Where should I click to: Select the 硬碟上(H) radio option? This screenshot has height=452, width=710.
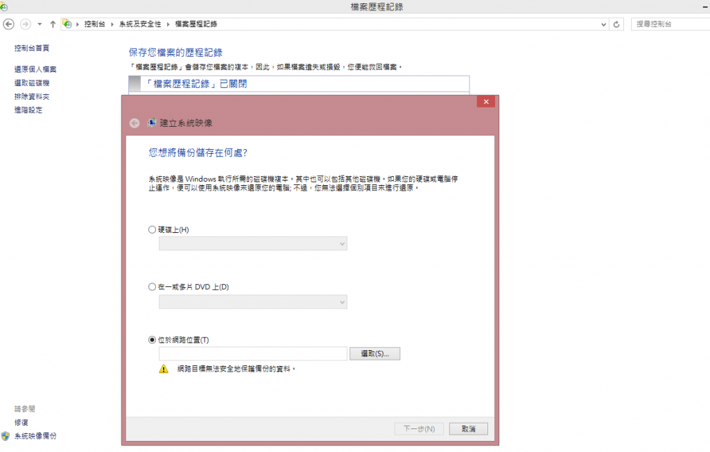[x=152, y=229]
